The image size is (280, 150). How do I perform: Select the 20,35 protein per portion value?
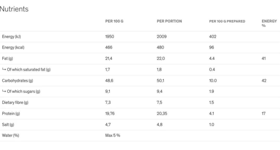click(x=162, y=113)
